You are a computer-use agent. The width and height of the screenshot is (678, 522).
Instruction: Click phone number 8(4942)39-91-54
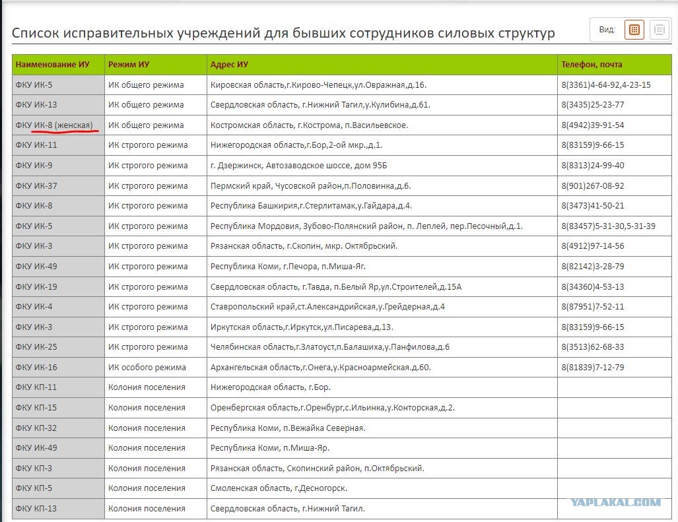(x=593, y=125)
